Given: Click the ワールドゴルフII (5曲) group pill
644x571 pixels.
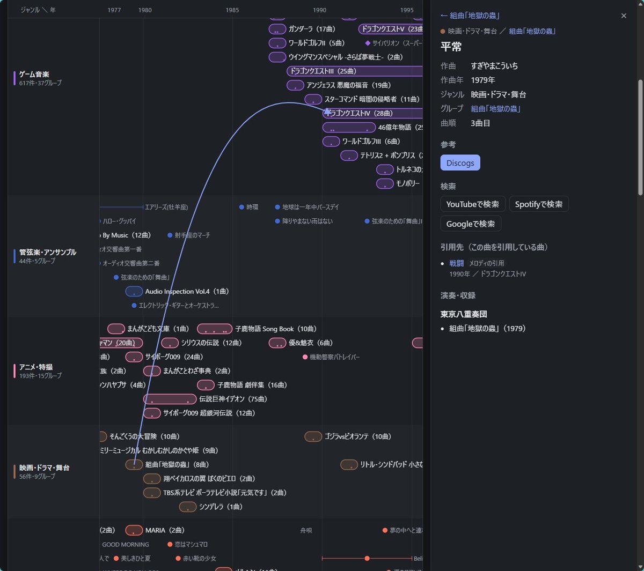Looking at the screenshot, I should click(x=277, y=43).
